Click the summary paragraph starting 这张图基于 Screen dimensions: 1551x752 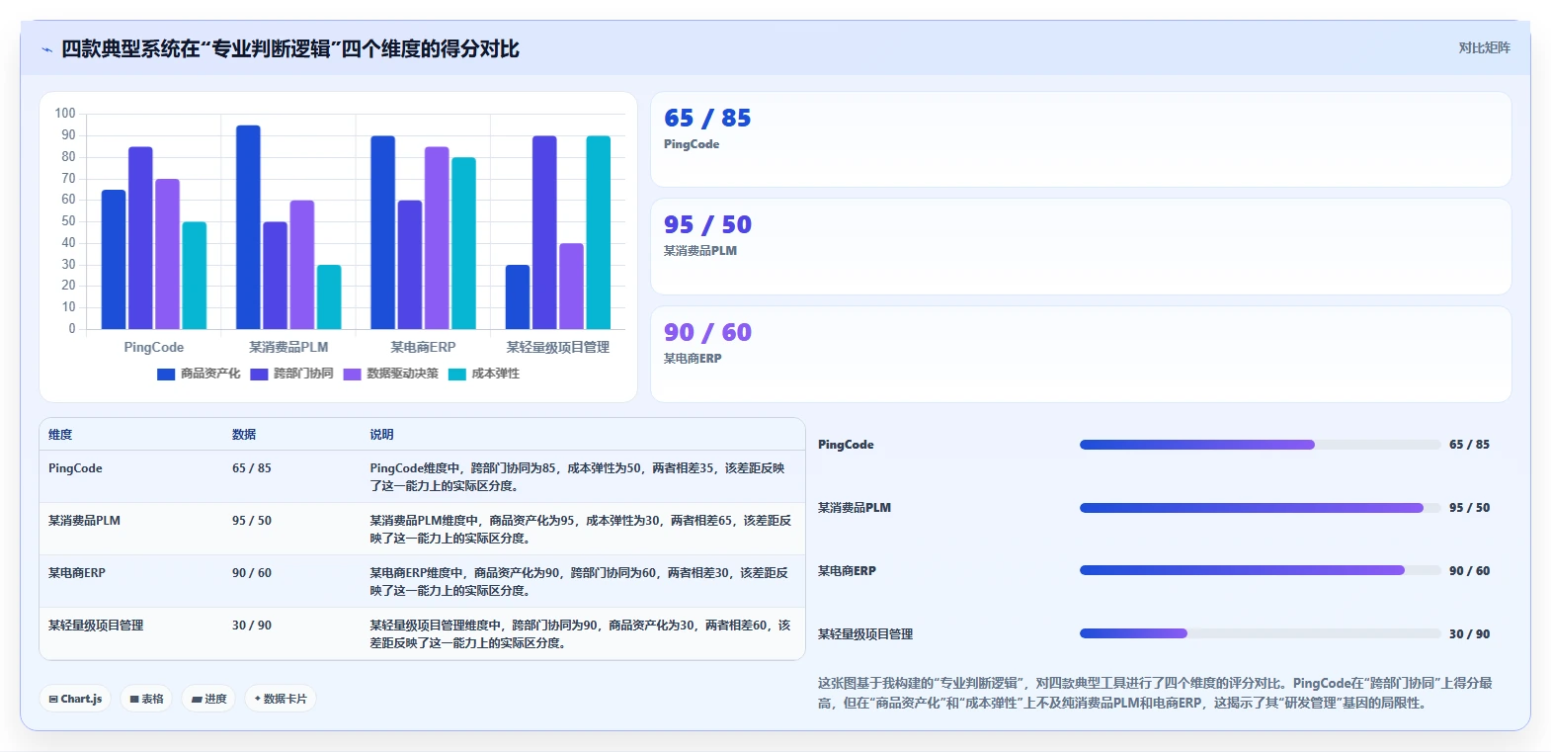pos(1155,693)
